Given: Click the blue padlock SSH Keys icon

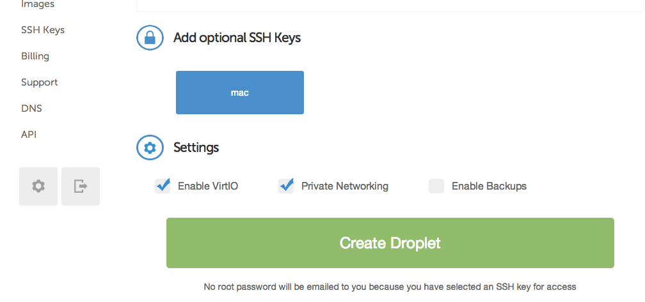Looking at the screenshot, I should pyautogui.click(x=150, y=38).
